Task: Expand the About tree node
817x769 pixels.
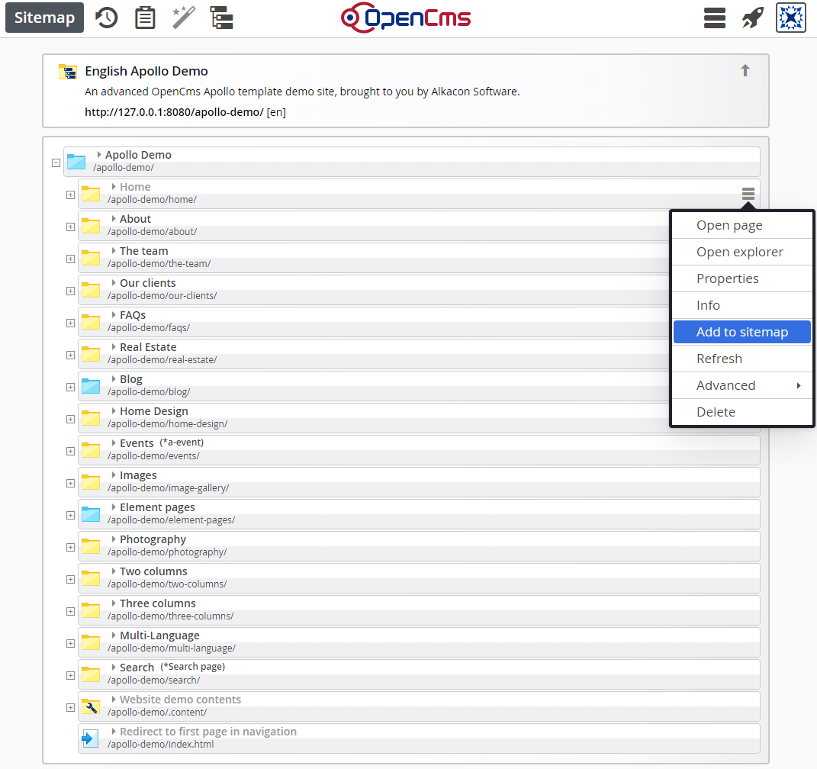Action: [70, 227]
